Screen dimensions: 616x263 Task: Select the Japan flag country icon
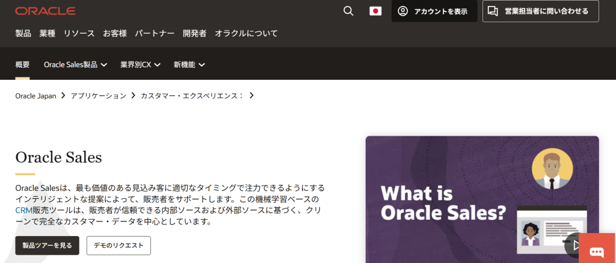pyautogui.click(x=375, y=11)
